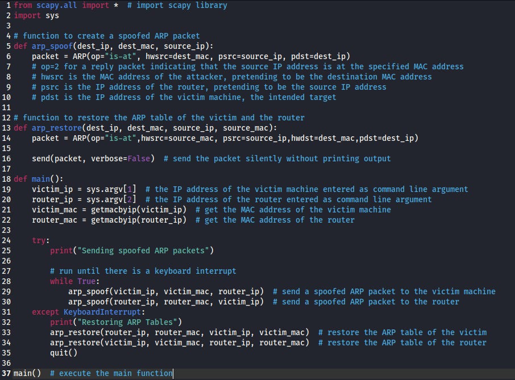Click line number 26 in the gutter
Screen dimensions: 515x380
[6, 261]
